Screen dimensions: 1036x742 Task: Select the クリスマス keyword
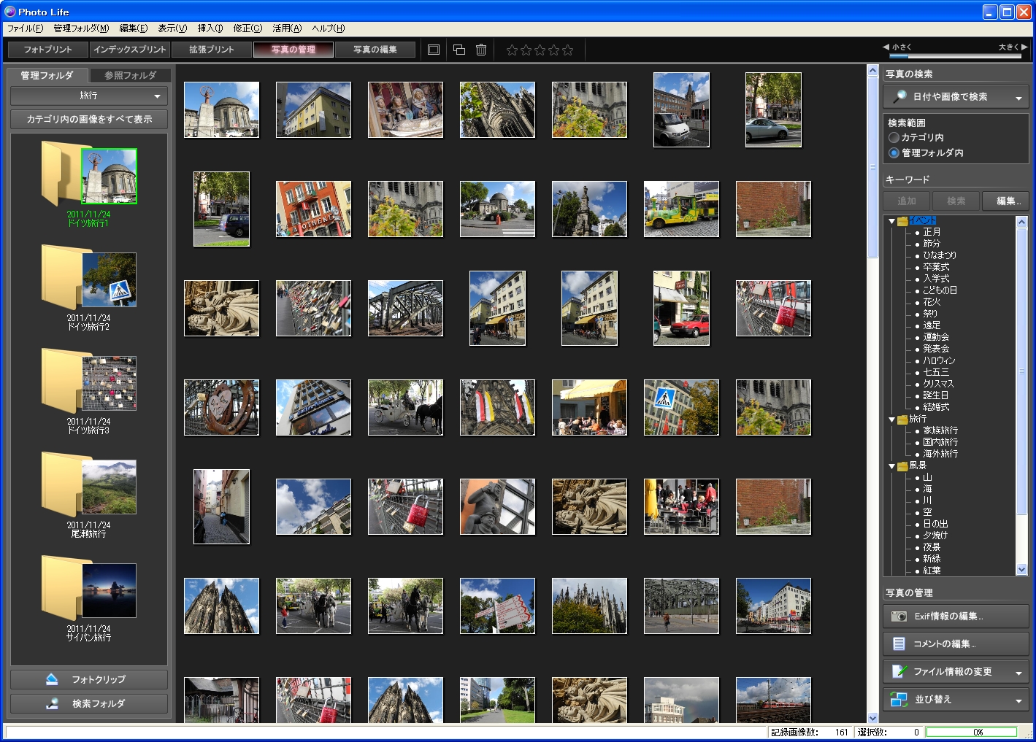pos(938,384)
